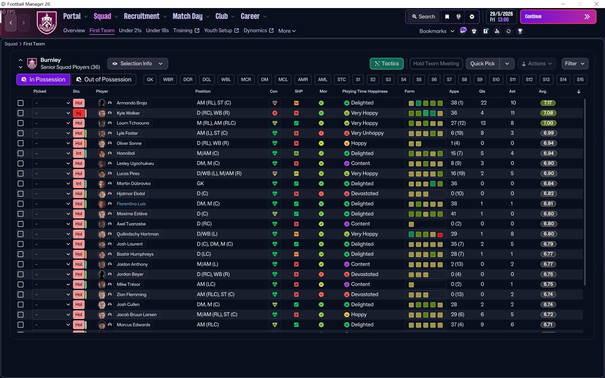The image size is (605, 378).
Task: Click the date and time display
Action: pos(502,17)
